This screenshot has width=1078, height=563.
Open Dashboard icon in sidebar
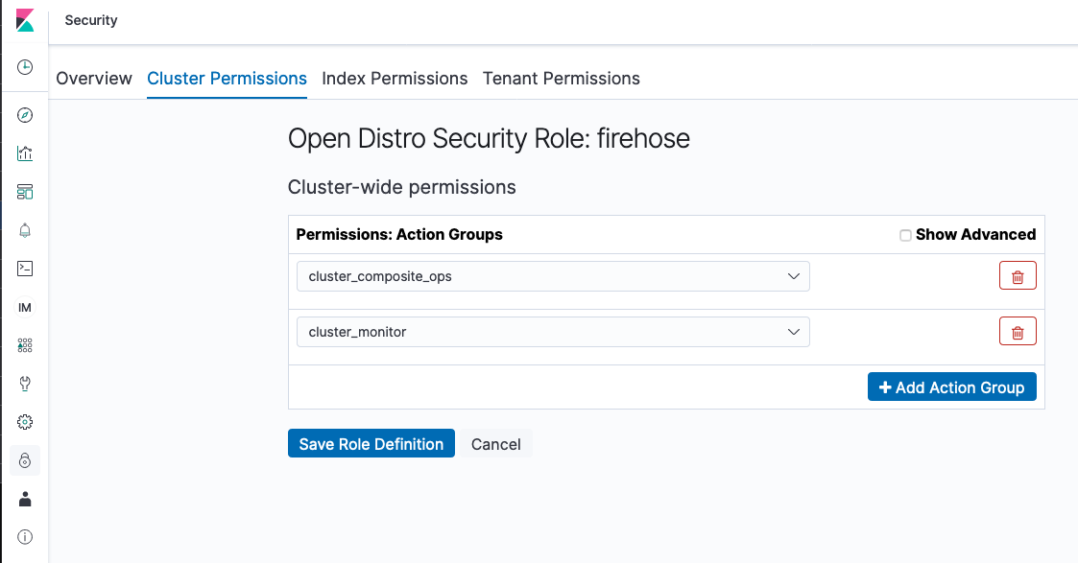[25, 192]
